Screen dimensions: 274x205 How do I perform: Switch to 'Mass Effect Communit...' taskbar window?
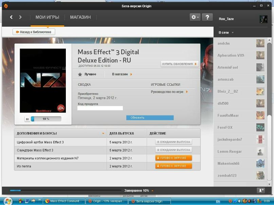coord(64,201)
